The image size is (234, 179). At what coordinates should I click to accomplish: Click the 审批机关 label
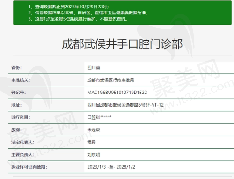(21, 80)
